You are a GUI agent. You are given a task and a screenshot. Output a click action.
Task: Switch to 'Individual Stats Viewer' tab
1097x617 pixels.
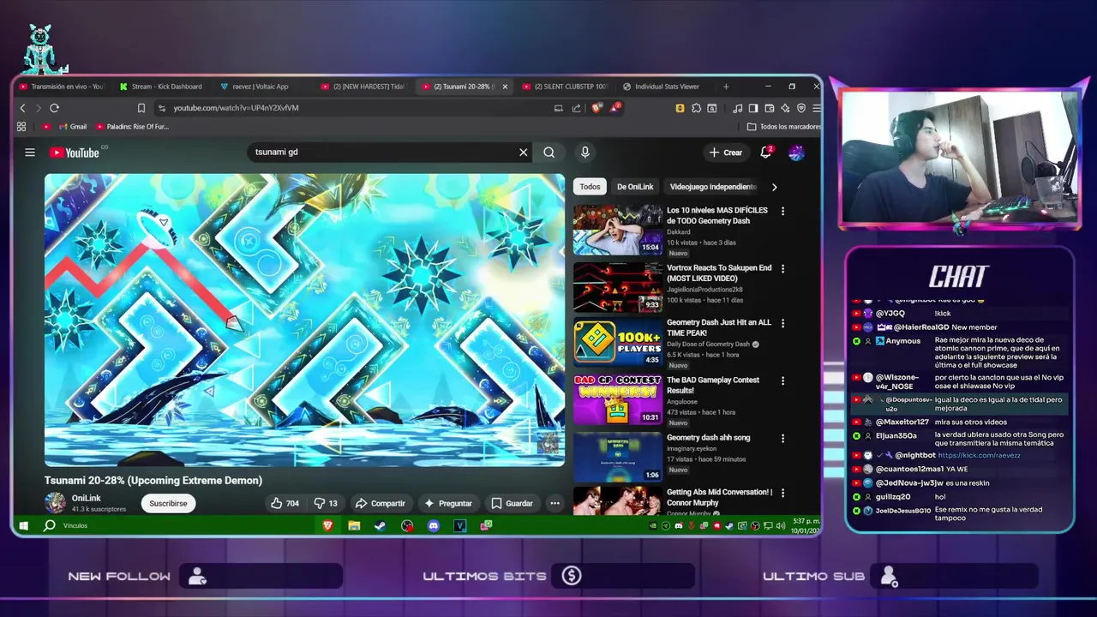click(x=662, y=87)
